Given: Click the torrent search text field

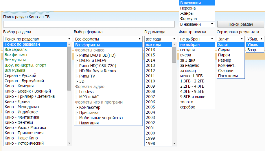Looking at the screenshot, I should coord(89,24).
